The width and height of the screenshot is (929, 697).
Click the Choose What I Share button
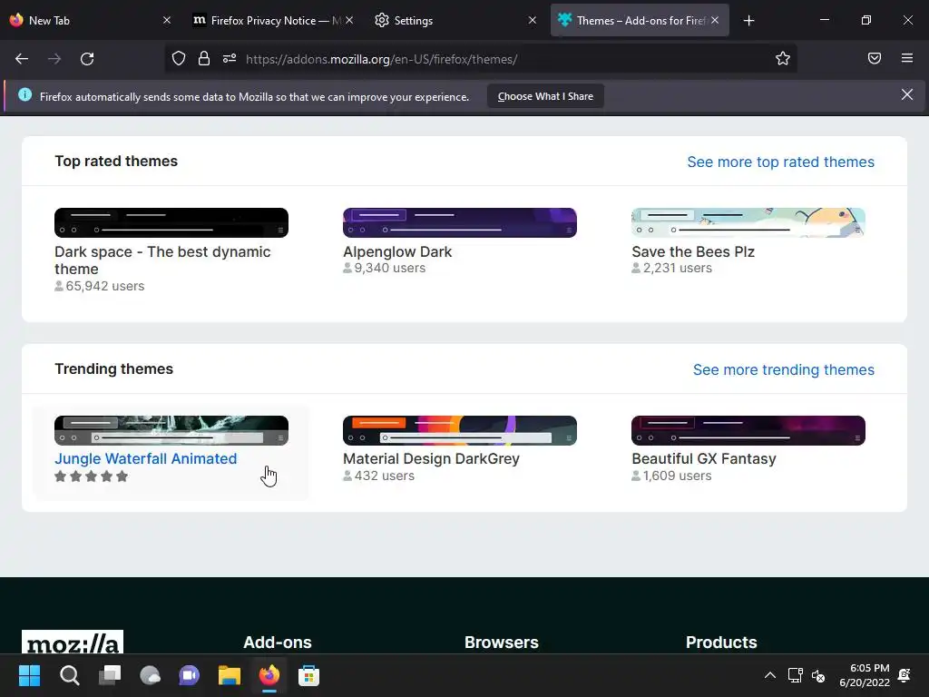tap(545, 96)
